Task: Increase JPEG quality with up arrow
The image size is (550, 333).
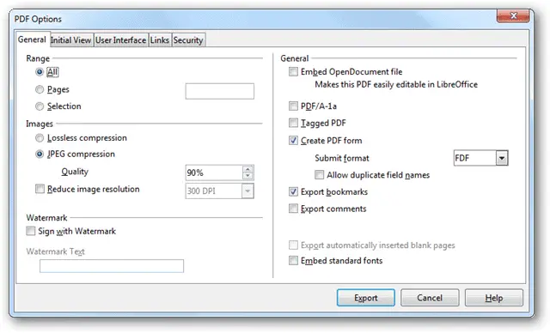Action: 247,169
